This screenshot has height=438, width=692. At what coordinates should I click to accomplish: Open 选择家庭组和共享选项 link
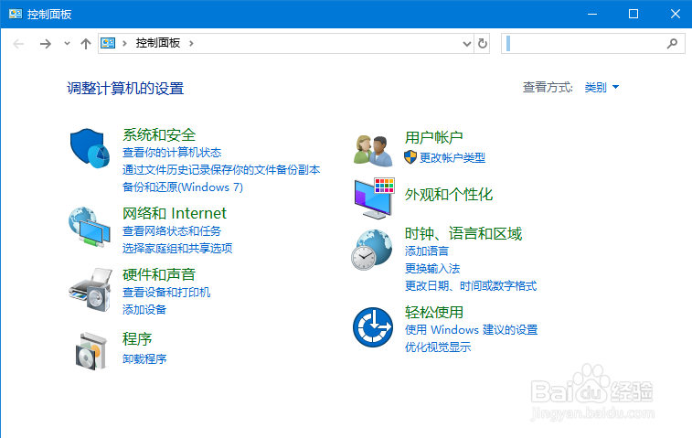point(177,249)
